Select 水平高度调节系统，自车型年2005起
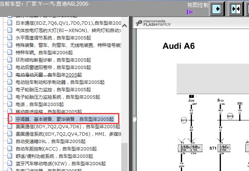249x171 pixels. [53, 38]
